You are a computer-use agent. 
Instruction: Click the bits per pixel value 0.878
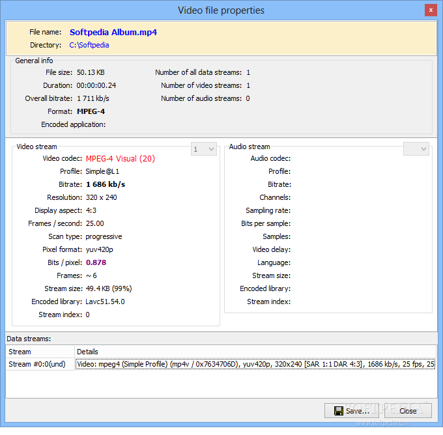tap(96, 262)
